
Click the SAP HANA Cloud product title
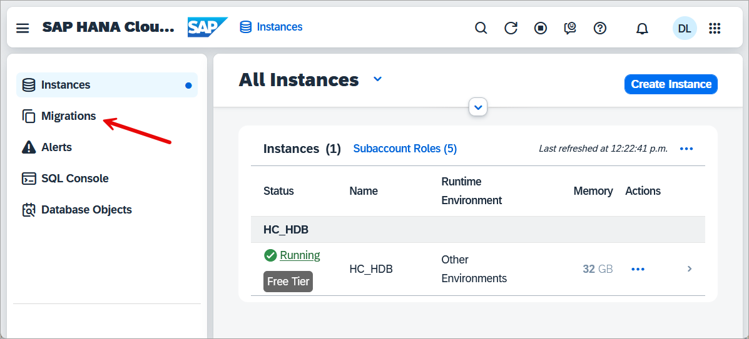(x=108, y=27)
